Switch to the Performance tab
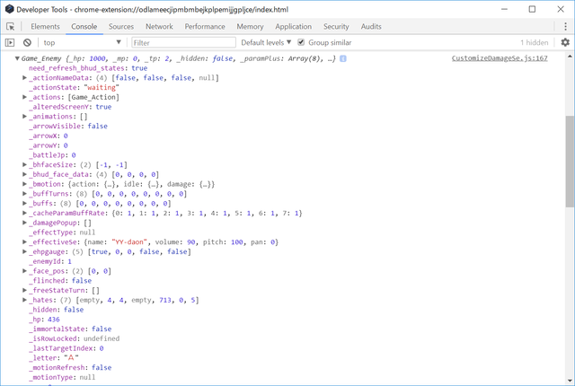The height and width of the screenshot is (386, 575). (205, 26)
